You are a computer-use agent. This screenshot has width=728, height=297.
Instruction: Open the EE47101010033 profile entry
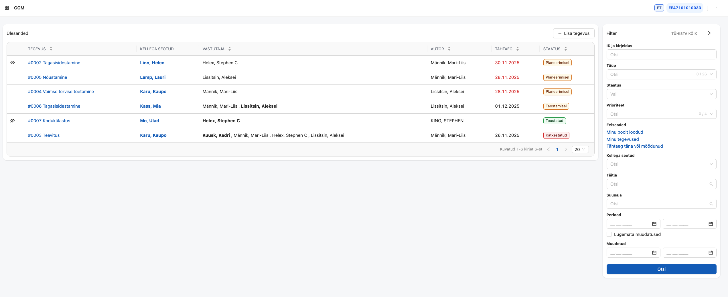(685, 8)
